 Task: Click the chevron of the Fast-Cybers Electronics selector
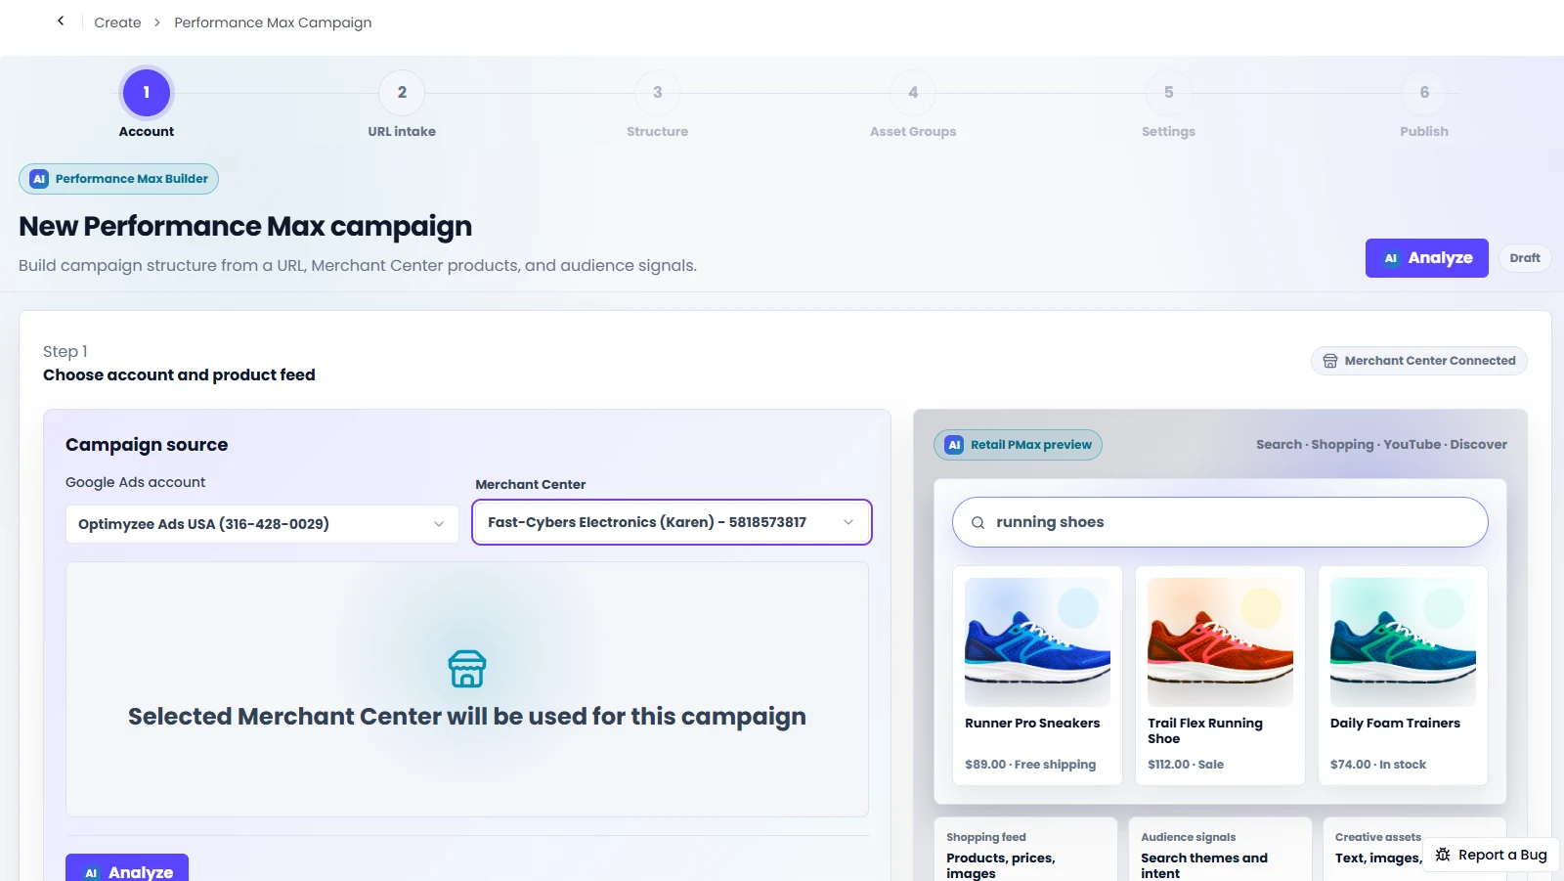(848, 522)
